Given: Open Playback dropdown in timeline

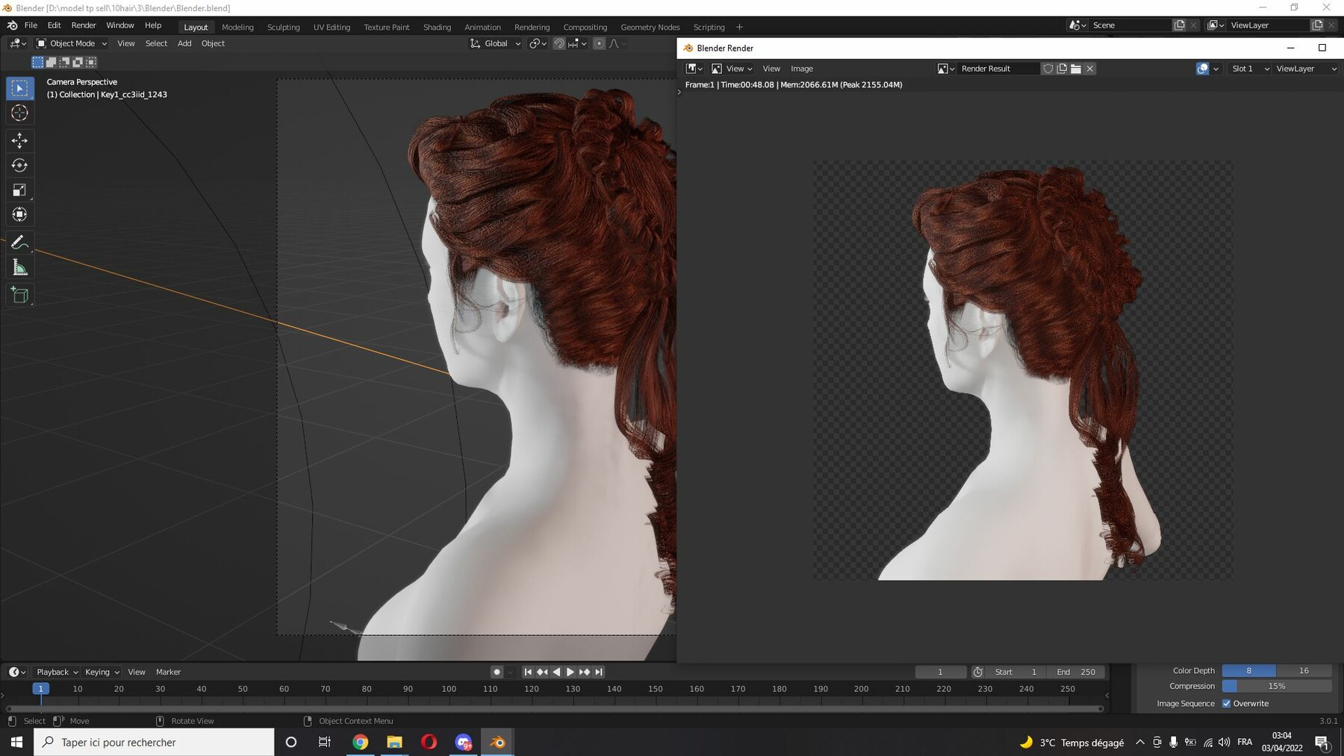Looking at the screenshot, I should click(57, 672).
